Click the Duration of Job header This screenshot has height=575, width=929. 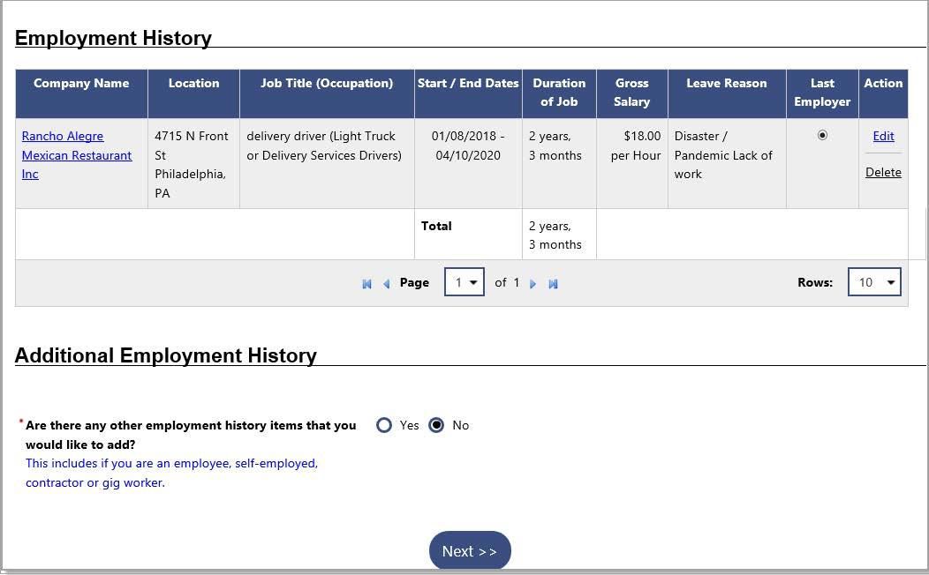559,93
